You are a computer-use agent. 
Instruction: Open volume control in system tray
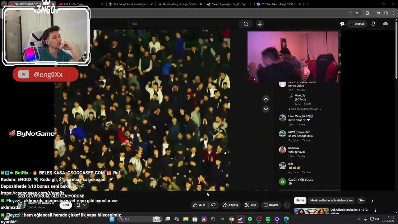click(377, 219)
